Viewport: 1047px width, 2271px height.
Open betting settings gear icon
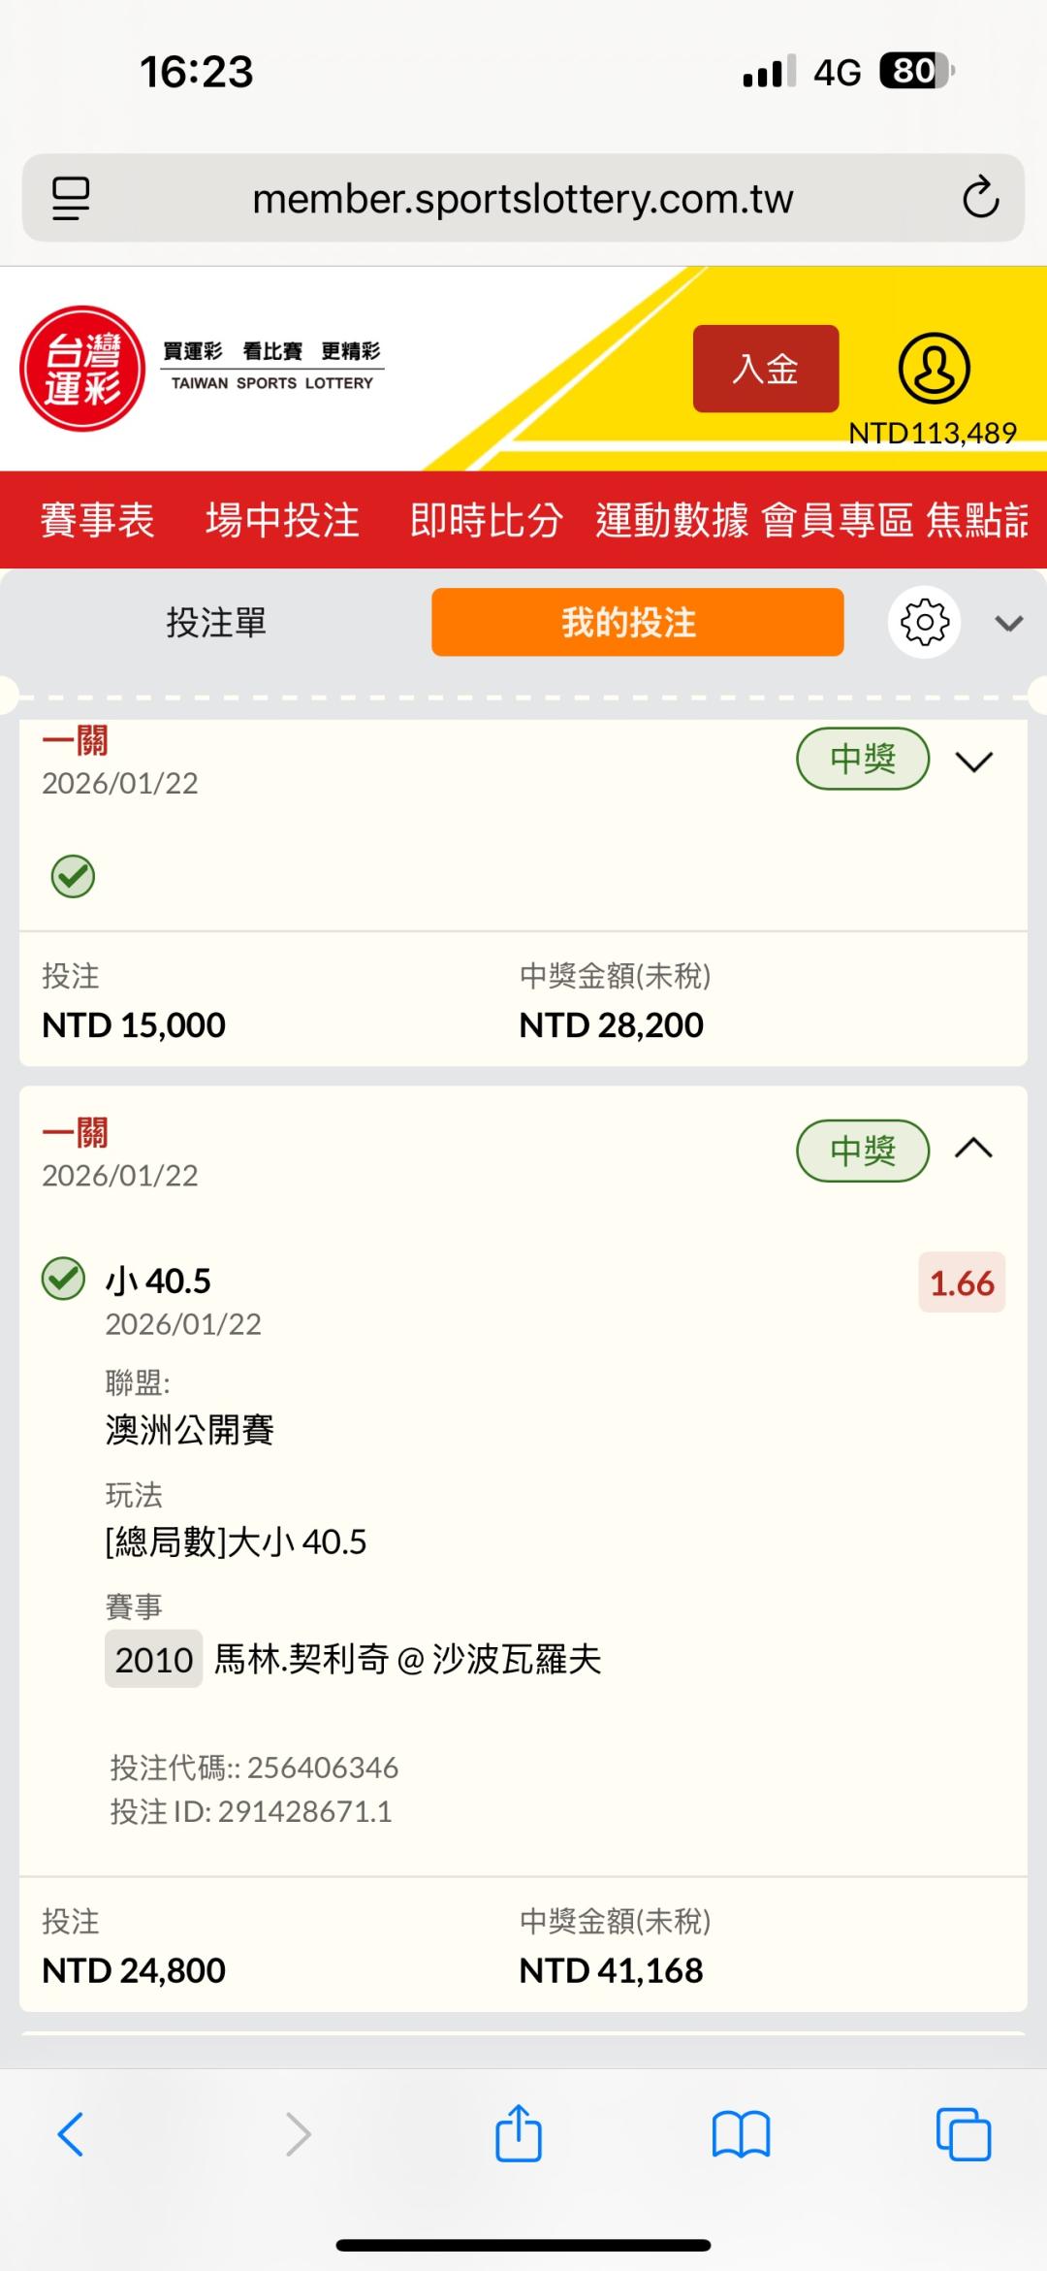tap(924, 622)
